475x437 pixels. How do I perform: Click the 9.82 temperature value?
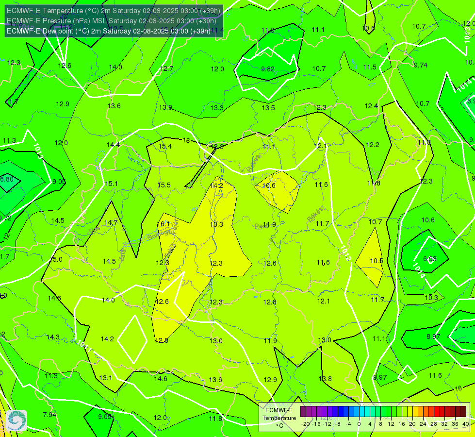click(x=268, y=69)
